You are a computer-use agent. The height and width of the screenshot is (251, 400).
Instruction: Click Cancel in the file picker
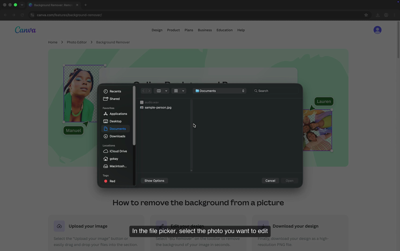(270, 181)
